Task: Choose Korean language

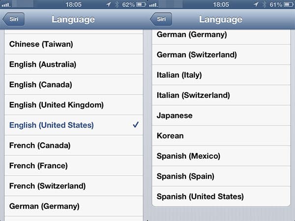Action: [x=221, y=136]
